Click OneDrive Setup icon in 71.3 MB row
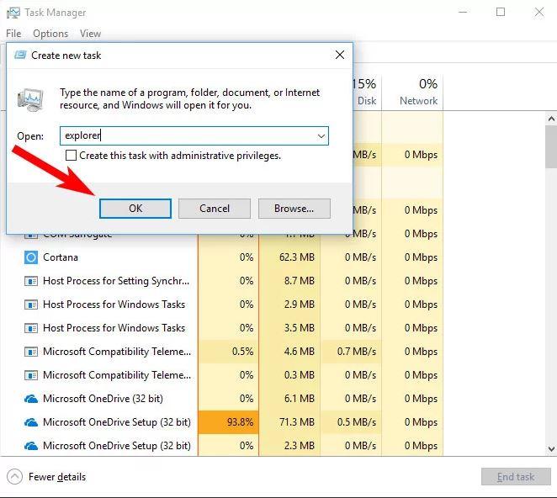Viewport: 557px width, 498px height. tap(31, 422)
